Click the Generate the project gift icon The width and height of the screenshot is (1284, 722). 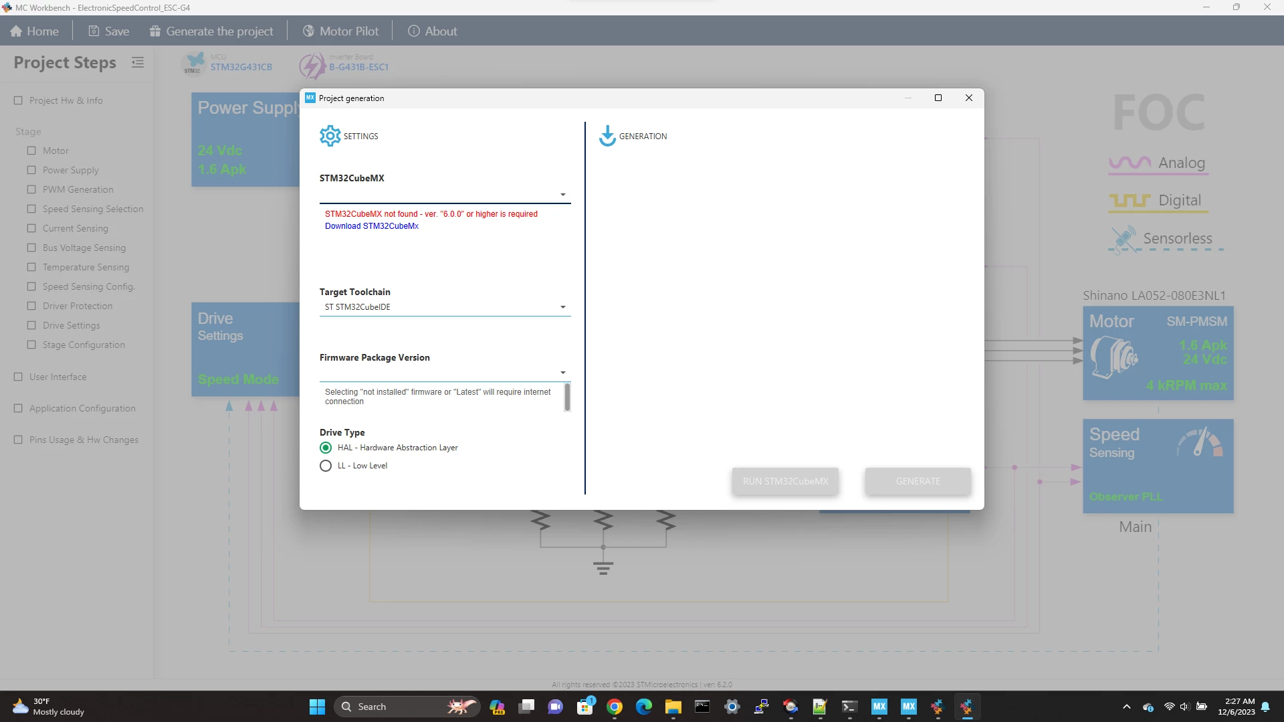click(155, 31)
